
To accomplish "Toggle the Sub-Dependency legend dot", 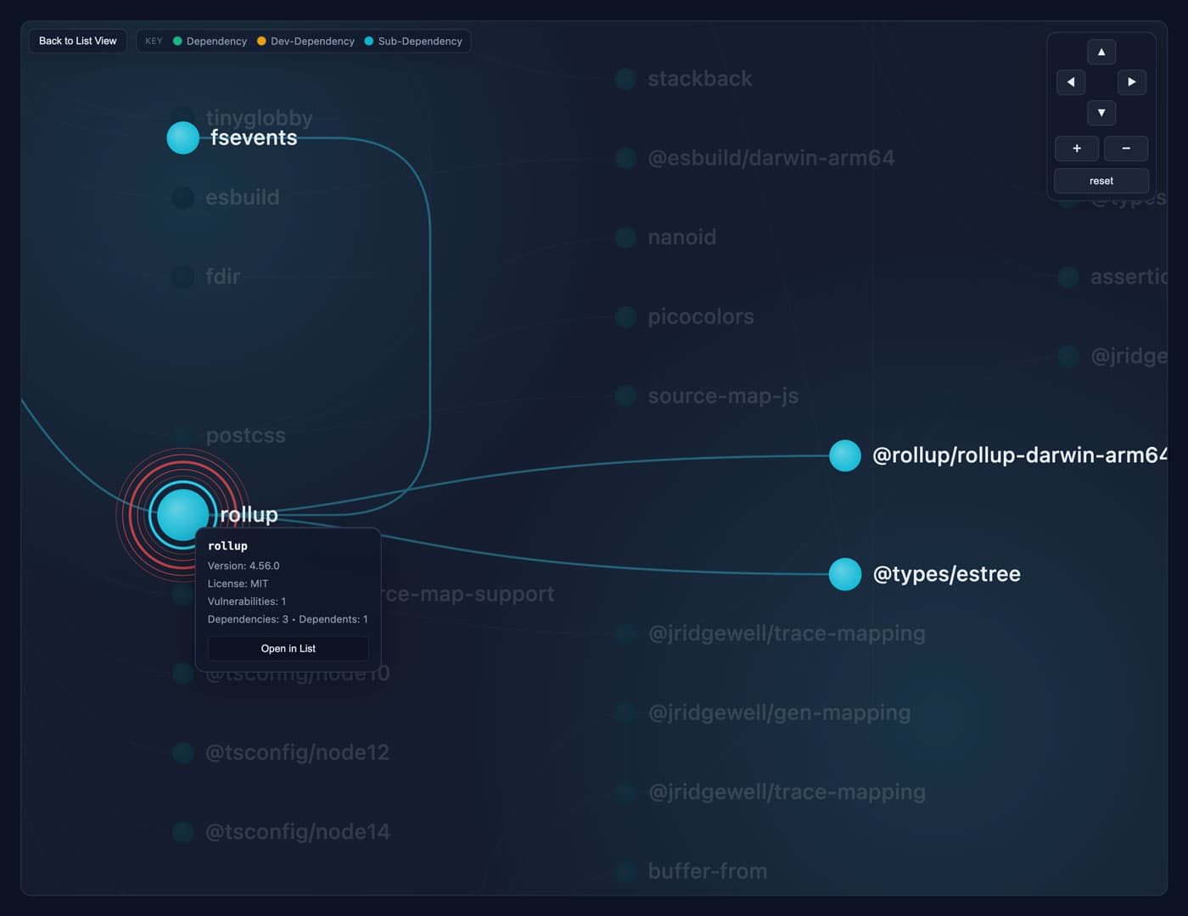I will (x=367, y=41).
